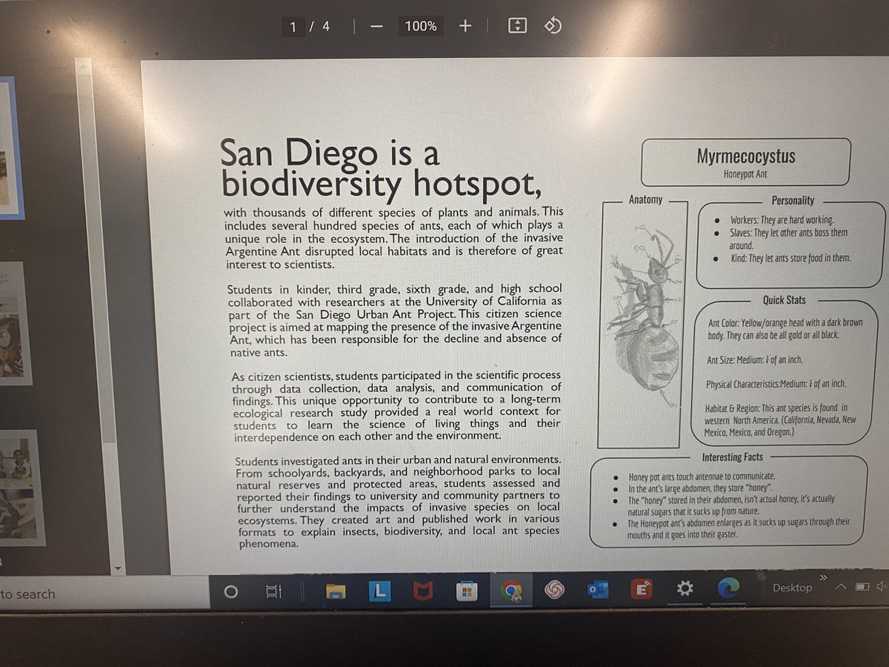Viewport: 889px width, 667px height.
Task: Click the paragraph starting "As citizen scientists"
Action: [x=396, y=405]
